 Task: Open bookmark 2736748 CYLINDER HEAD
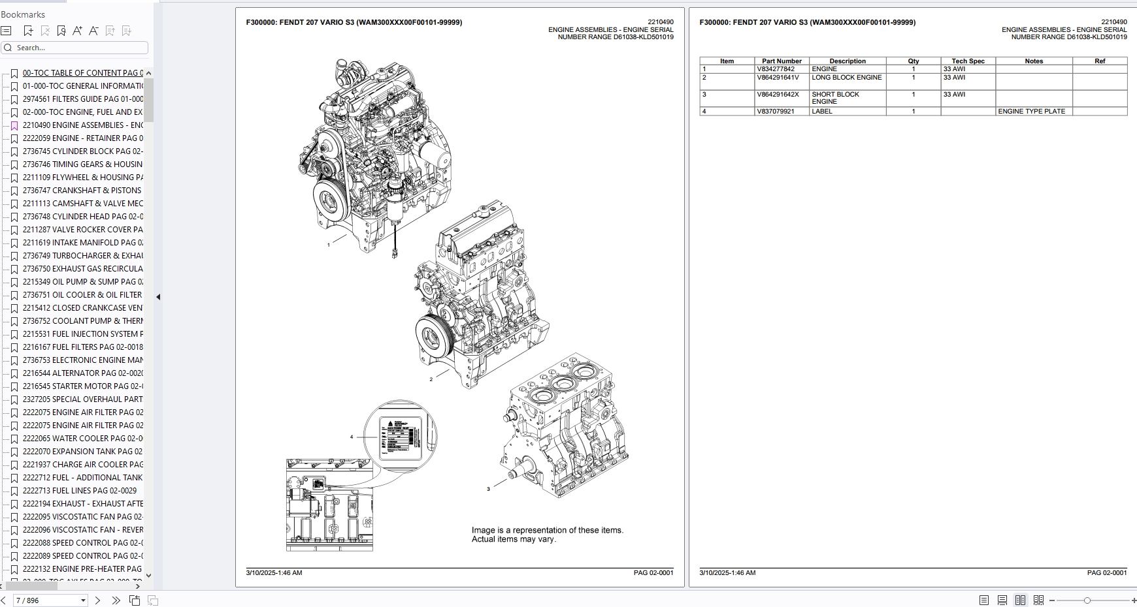(x=82, y=217)
